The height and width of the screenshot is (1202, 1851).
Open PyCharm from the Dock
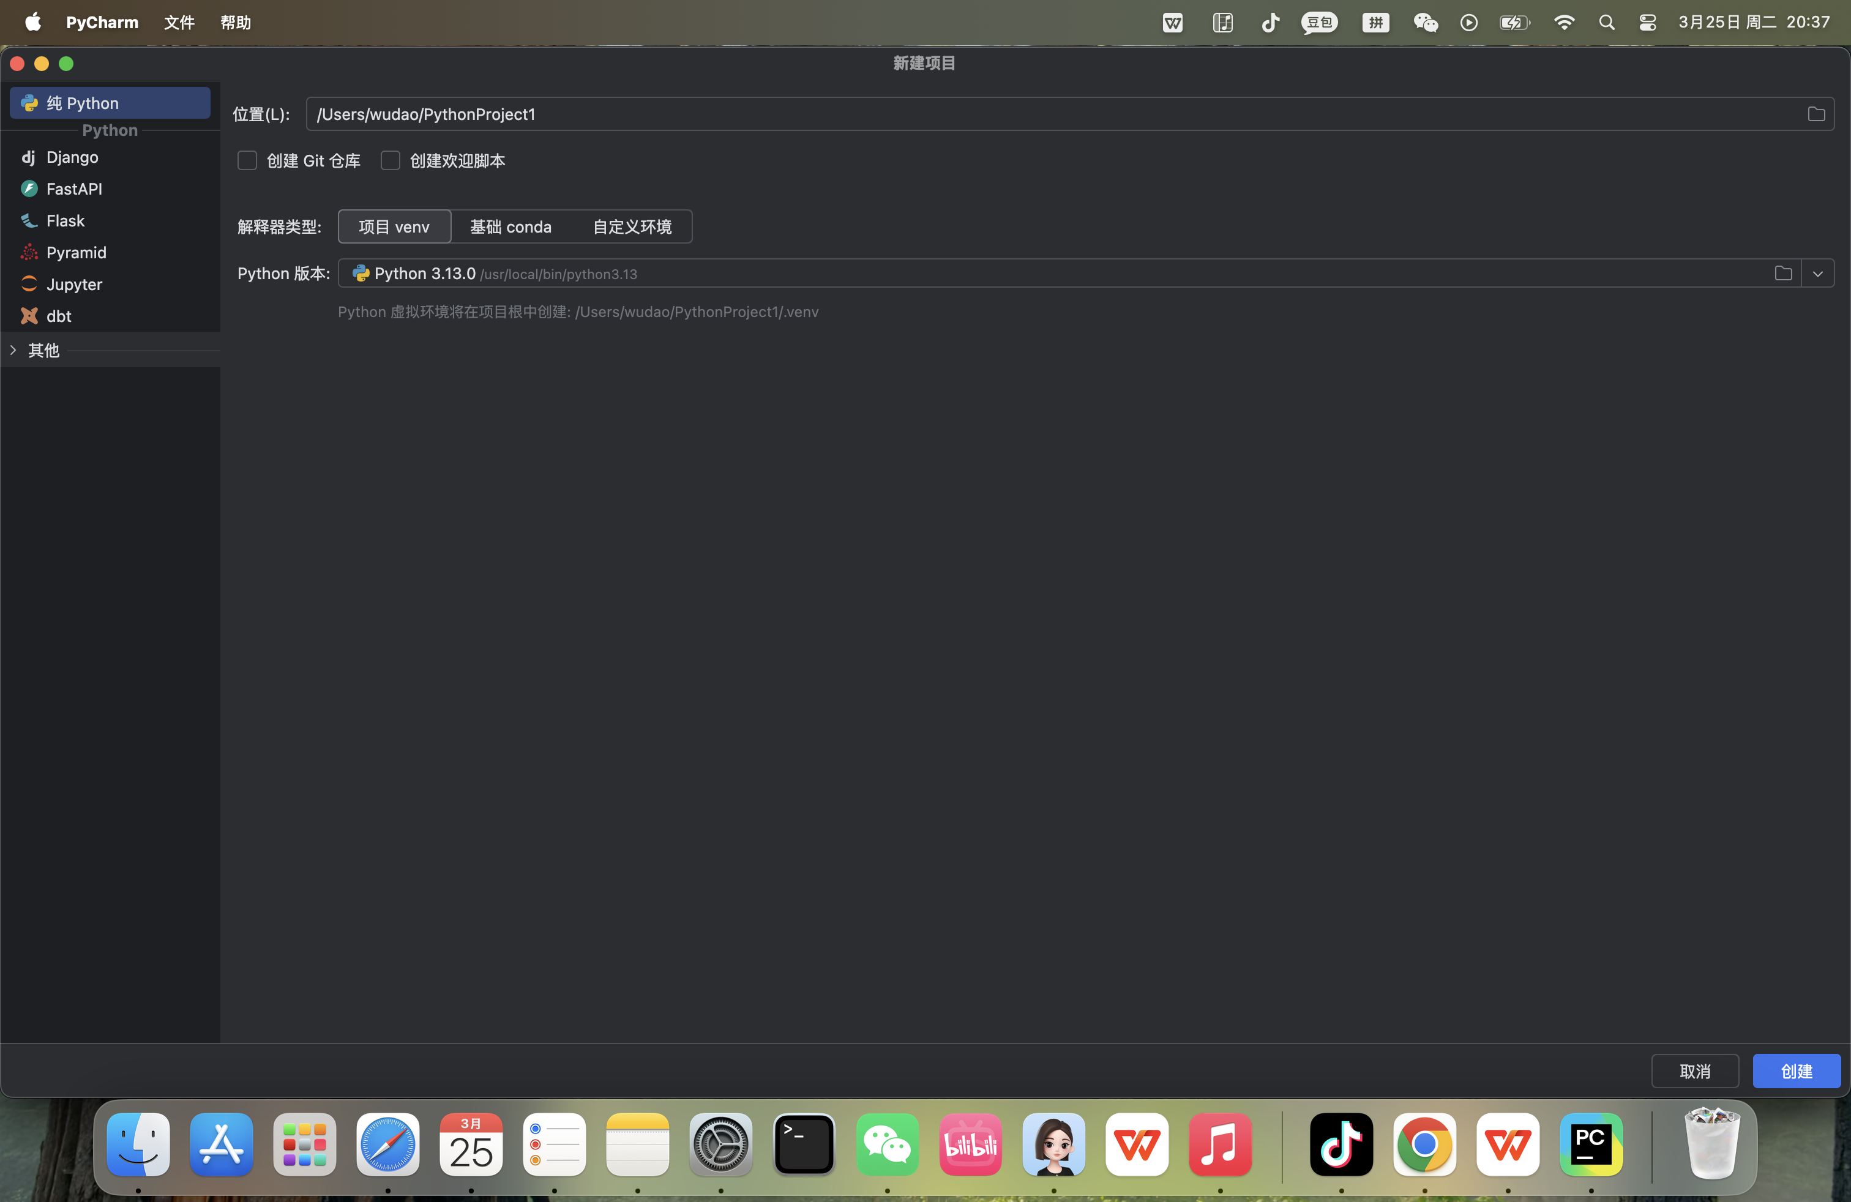coord(1590,1144)
